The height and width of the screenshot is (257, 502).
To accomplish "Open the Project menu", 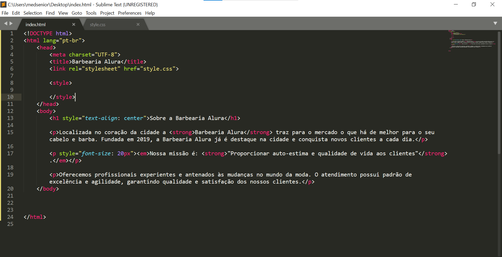I will (x=107, y=13).
